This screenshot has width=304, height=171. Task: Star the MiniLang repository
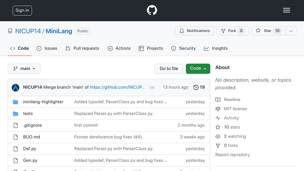point(269,31)
